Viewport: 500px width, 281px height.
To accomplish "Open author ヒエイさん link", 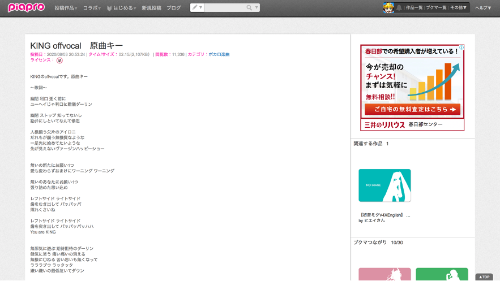I will [374, 221].
